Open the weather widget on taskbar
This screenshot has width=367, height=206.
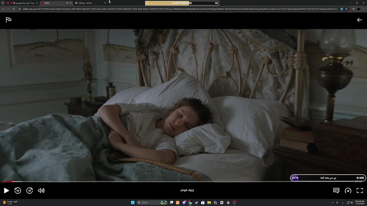pos(10,203)
